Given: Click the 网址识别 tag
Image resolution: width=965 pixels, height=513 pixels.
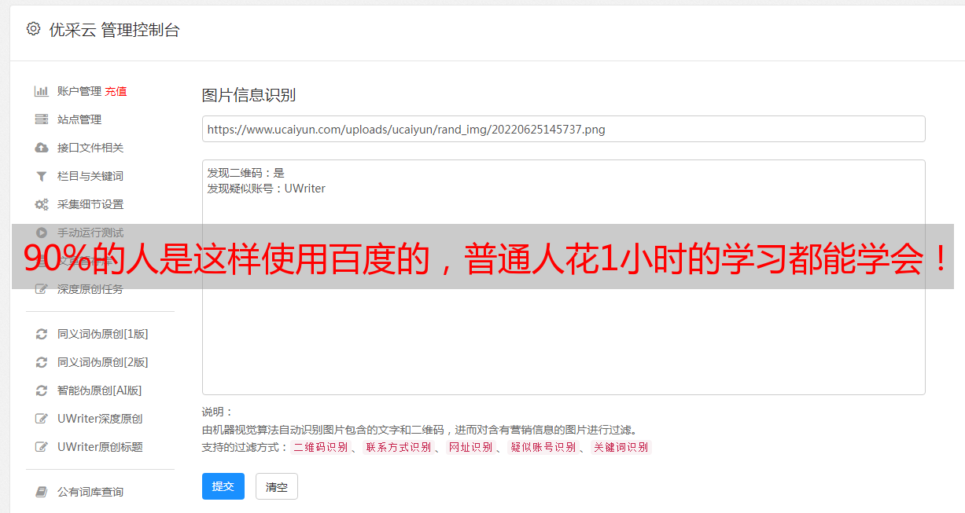Looking at the screenshot, I should click(470, 447).
